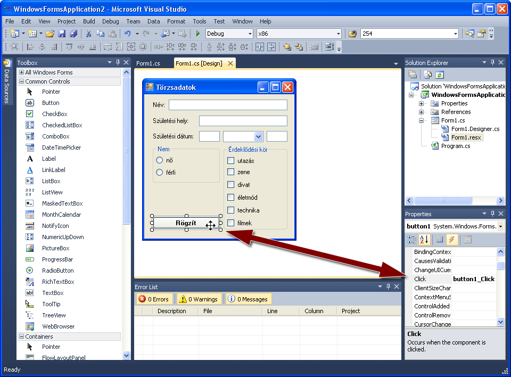Screen dimensions: 511x377
Task: Click the Save icon in the toolbar
Action: point(62,34)
